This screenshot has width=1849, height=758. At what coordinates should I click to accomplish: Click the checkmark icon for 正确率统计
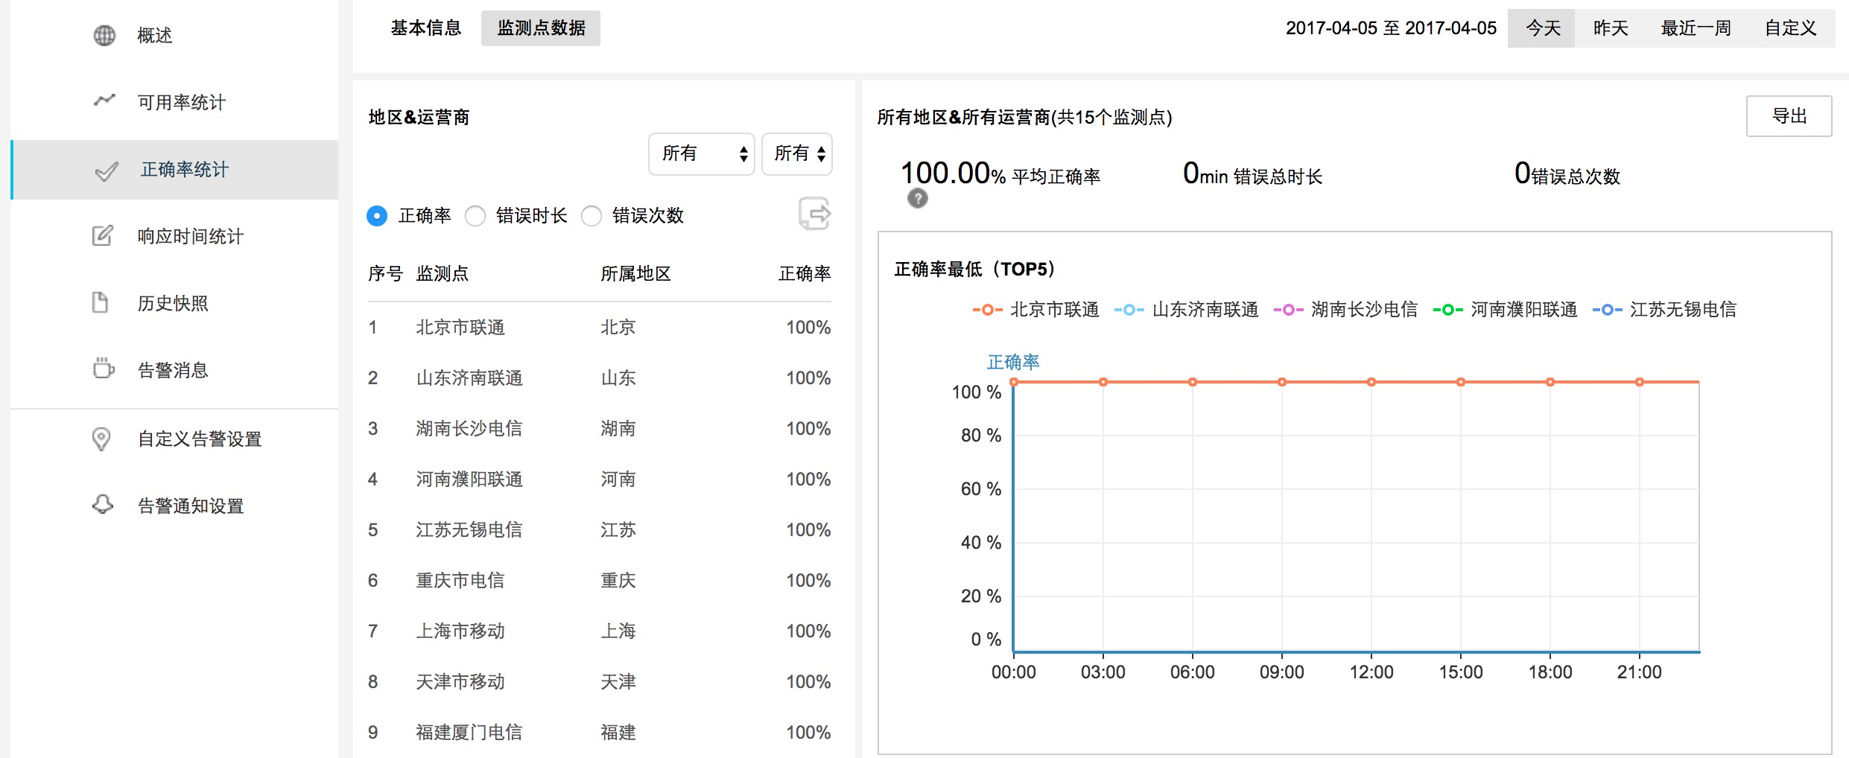pyautogui.click(x=107, y=171)
